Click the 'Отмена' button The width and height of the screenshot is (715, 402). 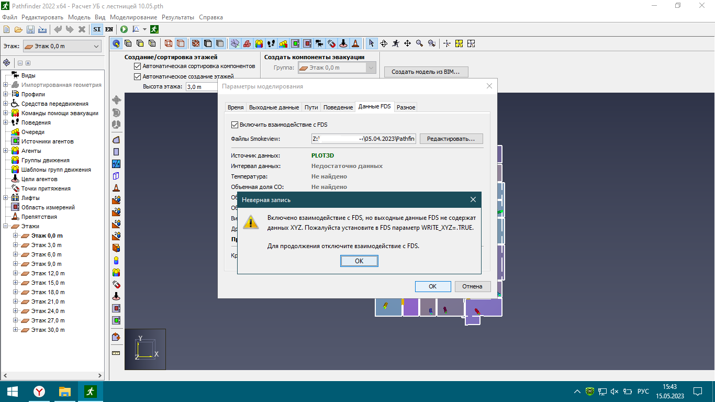click(473, 286)
